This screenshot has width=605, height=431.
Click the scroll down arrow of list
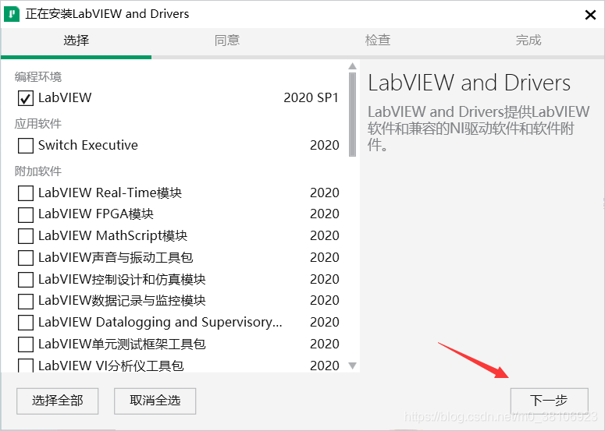point(352,365)
